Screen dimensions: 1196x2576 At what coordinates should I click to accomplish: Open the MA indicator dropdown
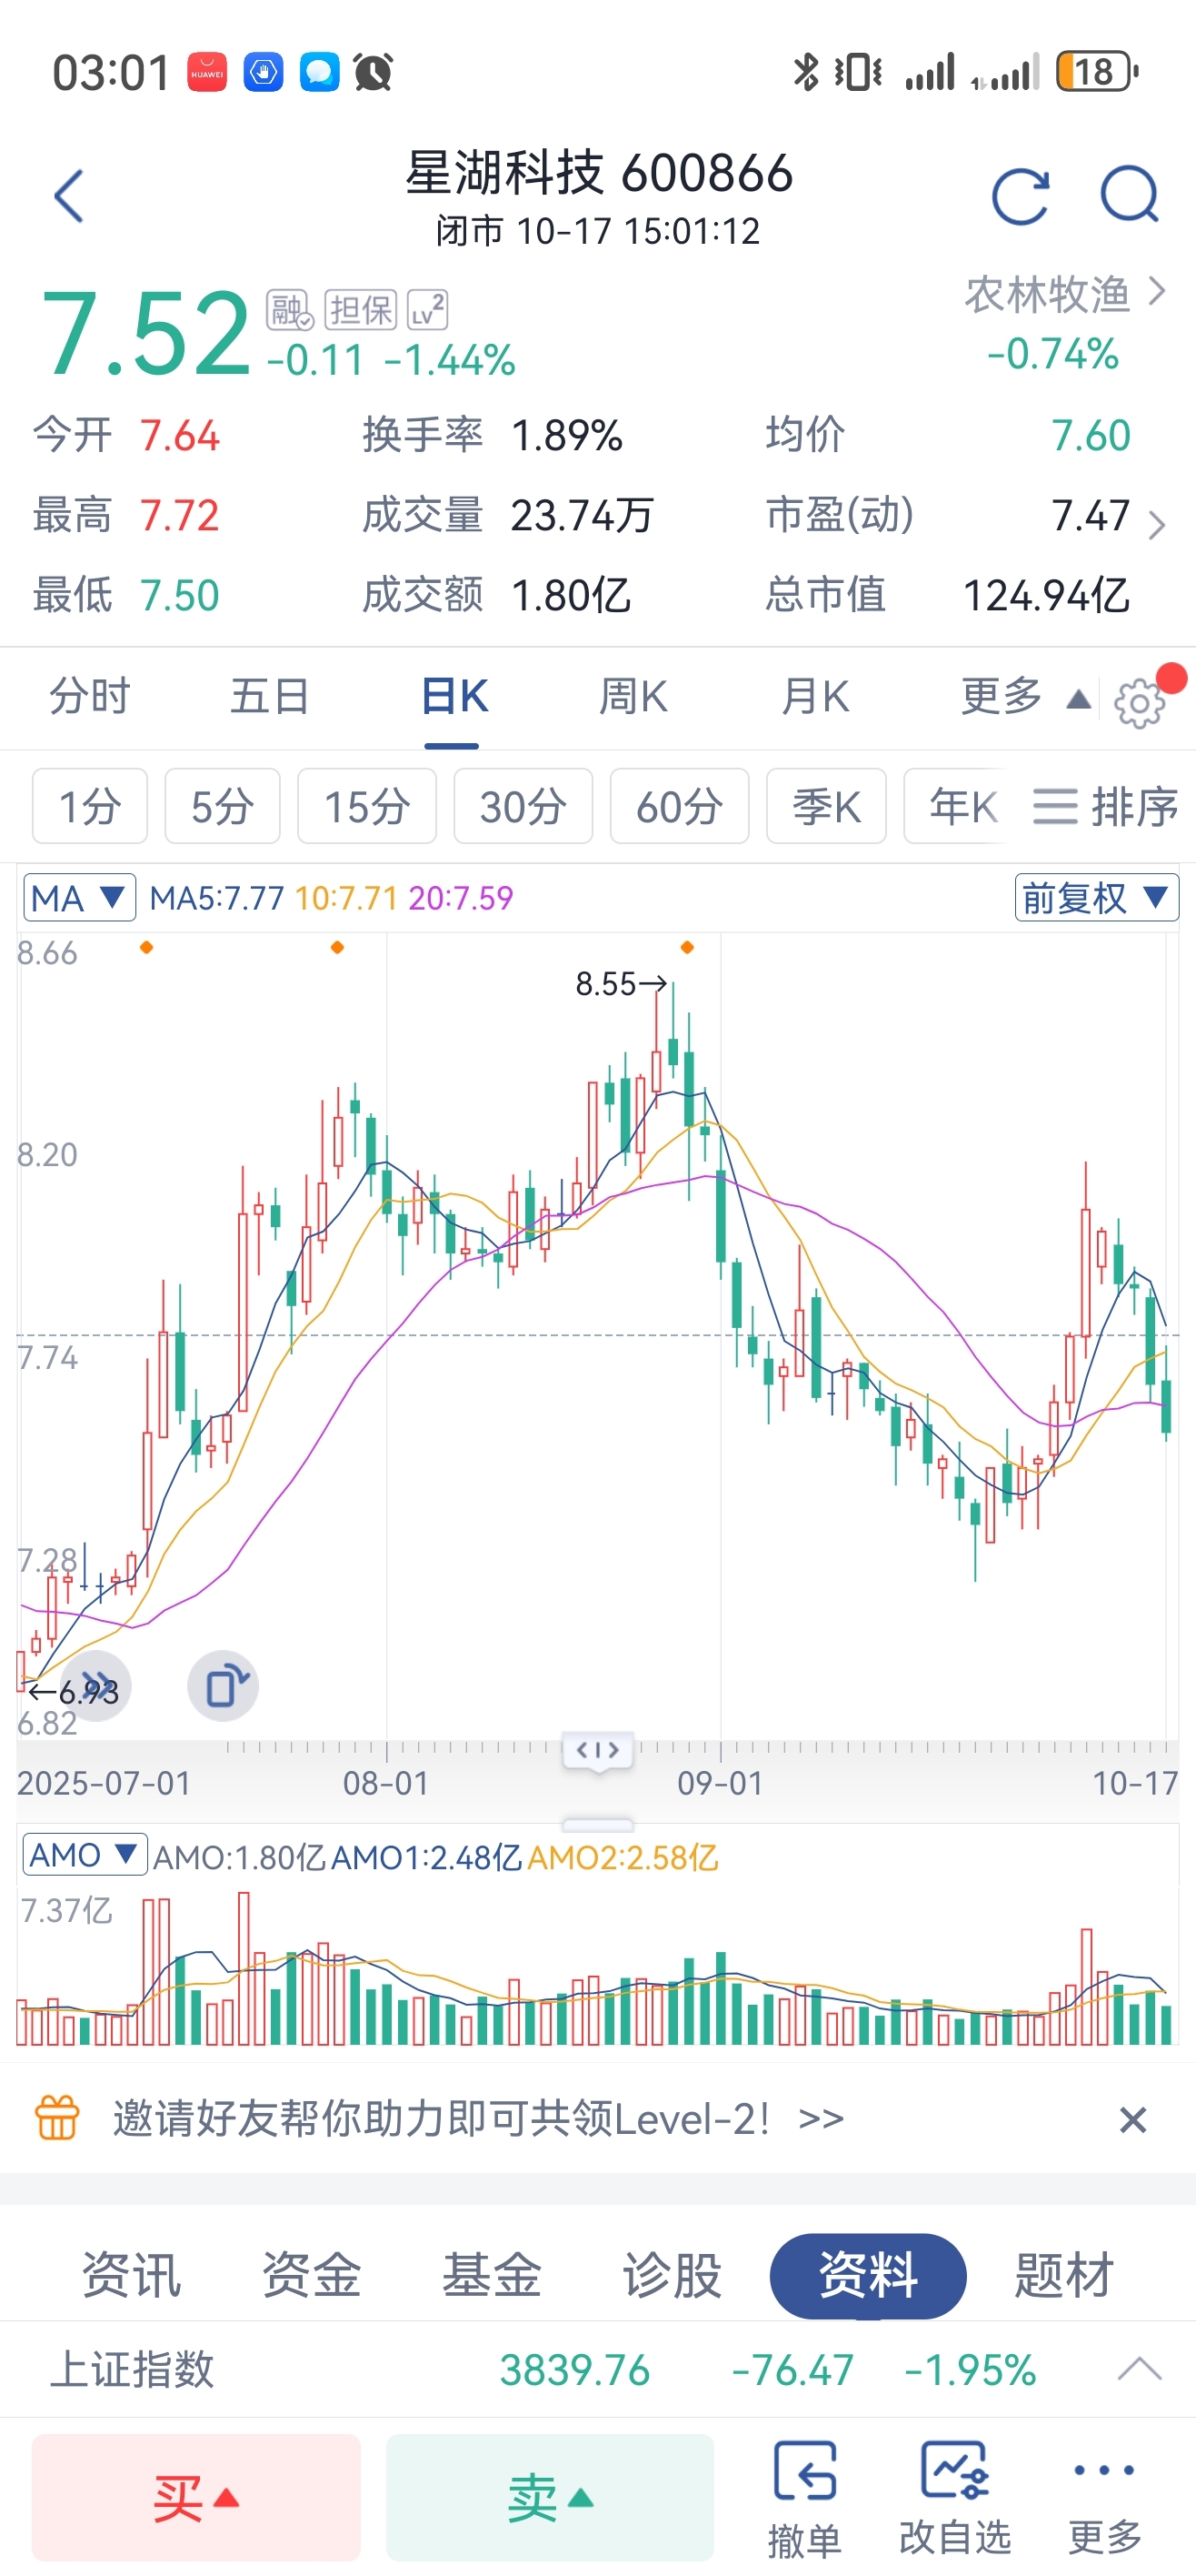pos(79,897)
